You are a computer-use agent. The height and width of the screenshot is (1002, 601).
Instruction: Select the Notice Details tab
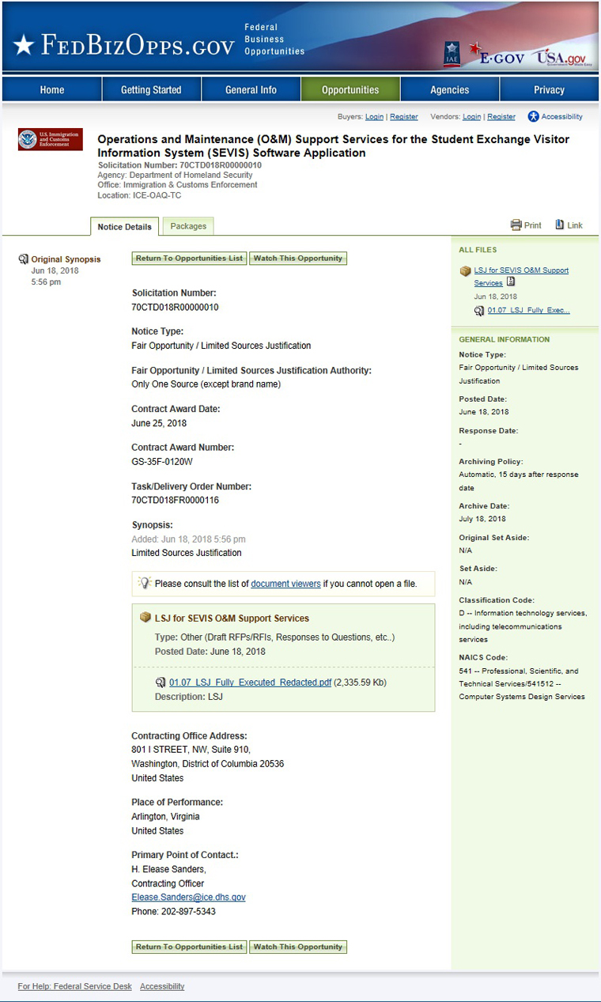pos(124,227)
